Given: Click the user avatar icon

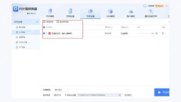Looking at the screenshot, I should 145,6.
